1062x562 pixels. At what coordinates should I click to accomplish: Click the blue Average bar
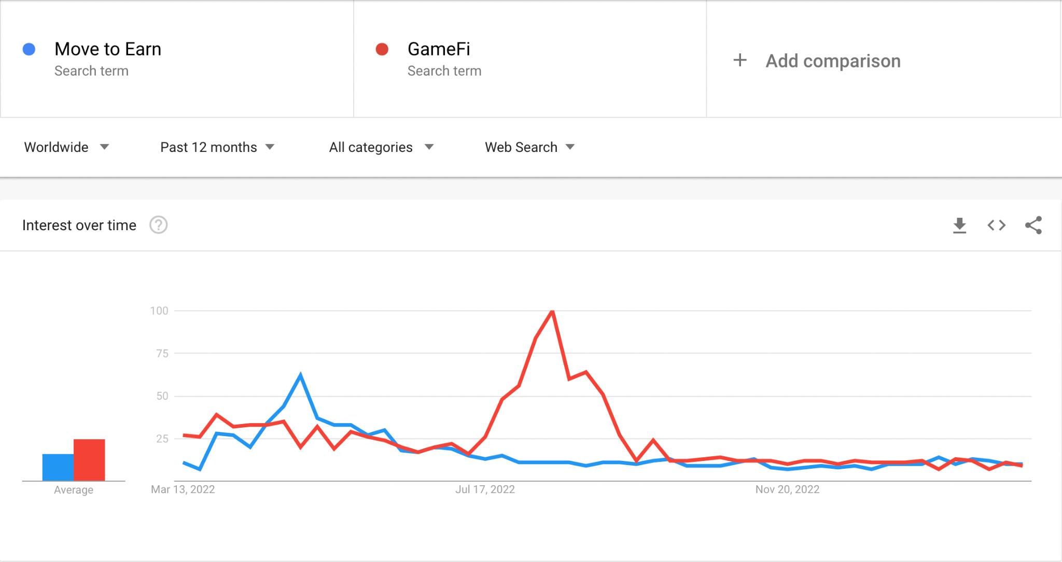[x=58, y=467]
